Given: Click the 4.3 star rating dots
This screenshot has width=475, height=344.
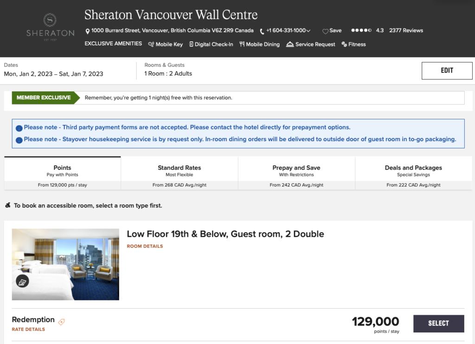Looking at the screenshot, I should click(361, 30).
